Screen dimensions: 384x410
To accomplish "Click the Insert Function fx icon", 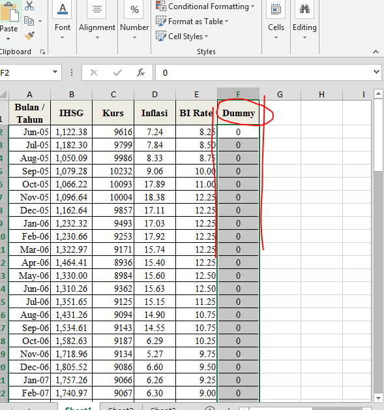I will (141, 72).
